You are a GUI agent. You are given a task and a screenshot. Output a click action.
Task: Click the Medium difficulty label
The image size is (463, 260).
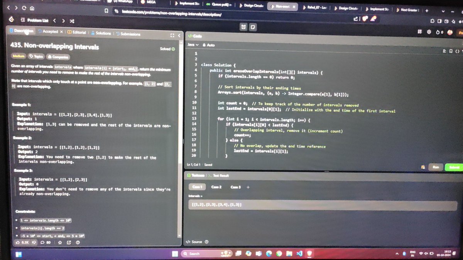pyautogui.click(x=19, y=56)
